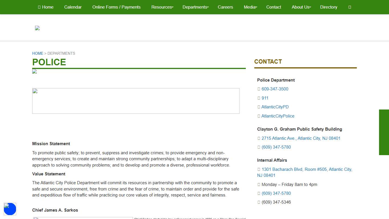Expand the About Us dropdown
This screenshot has height=219, width=389.
point(301,7)
